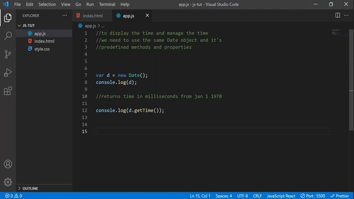Image resolution: width=354 pixels, height=199 pixels.
Task: Click the breadcrumb ellipsis after app.js
Action: [x=103, y=26]
